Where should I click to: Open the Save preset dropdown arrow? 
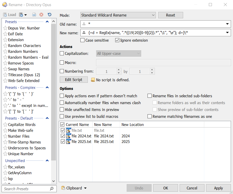tap(25, 15)
